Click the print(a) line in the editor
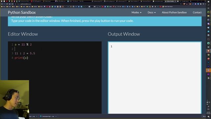The image size is (211, 119). click(21, 58)
